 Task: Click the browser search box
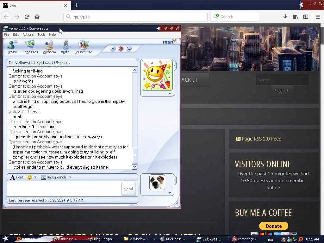(x=235, y=17)
